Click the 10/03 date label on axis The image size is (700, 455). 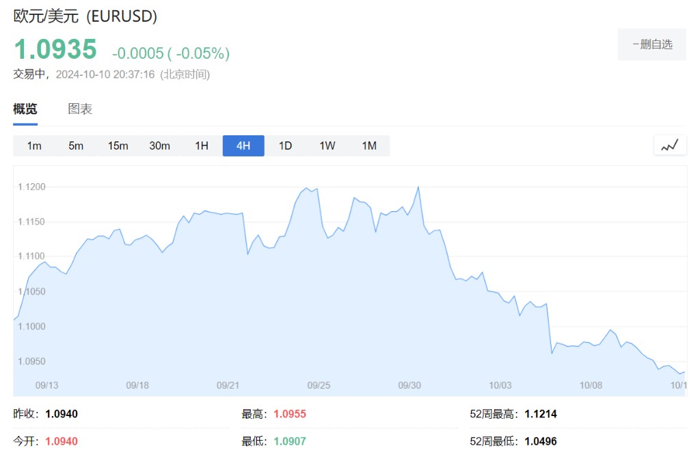pyautogui.click(x=500, y=385)
